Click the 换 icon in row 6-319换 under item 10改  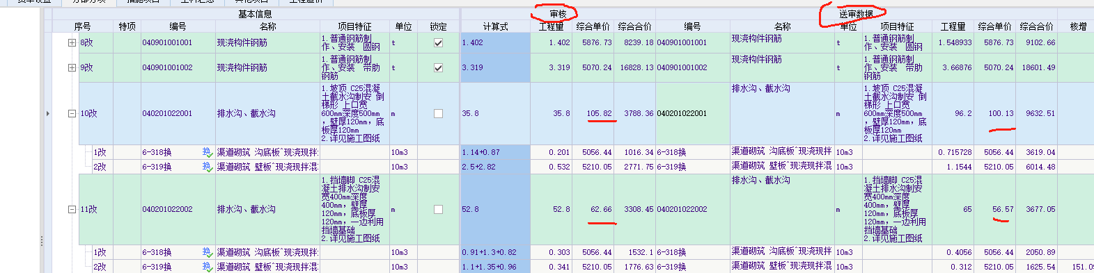207,167
